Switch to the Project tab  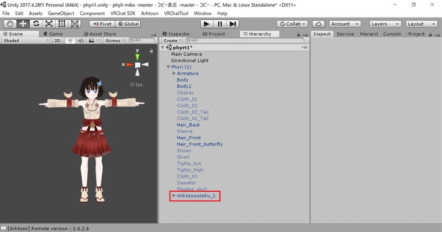(214, 34)
